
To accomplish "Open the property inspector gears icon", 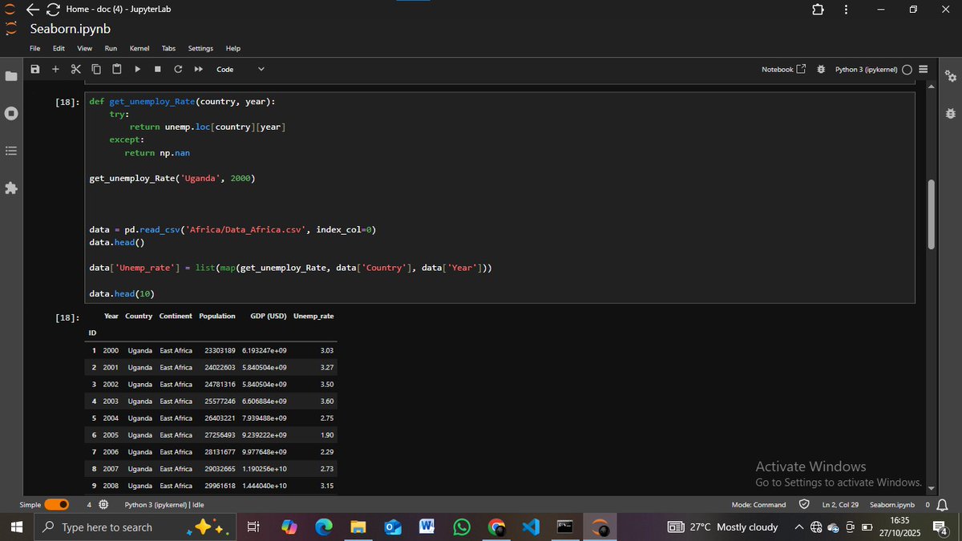I will tap(951, 76).
